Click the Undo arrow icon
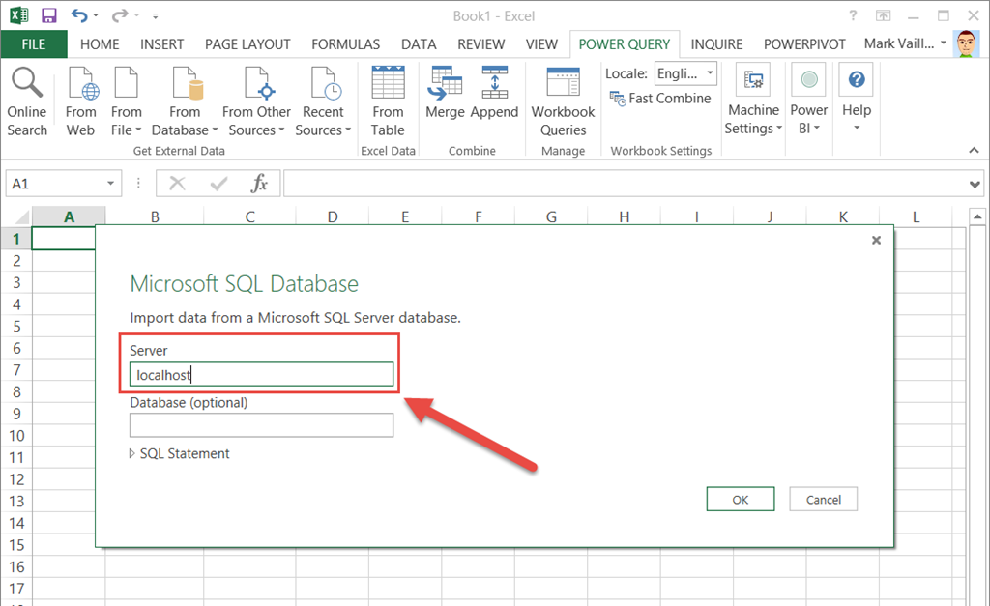Viewport: 990px width, 606px height. (79, 15)
